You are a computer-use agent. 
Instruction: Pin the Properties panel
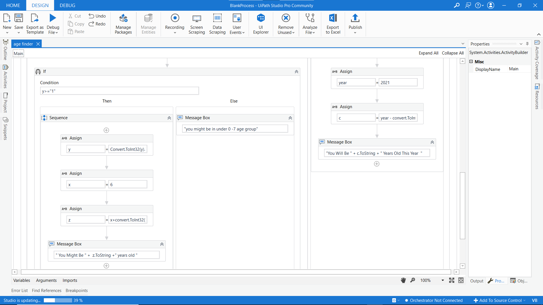pyautogui.click(x=527, y=44)
